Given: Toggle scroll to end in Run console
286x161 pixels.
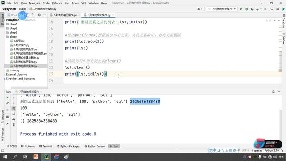Looking at the screenshot, I should (13, 114).
